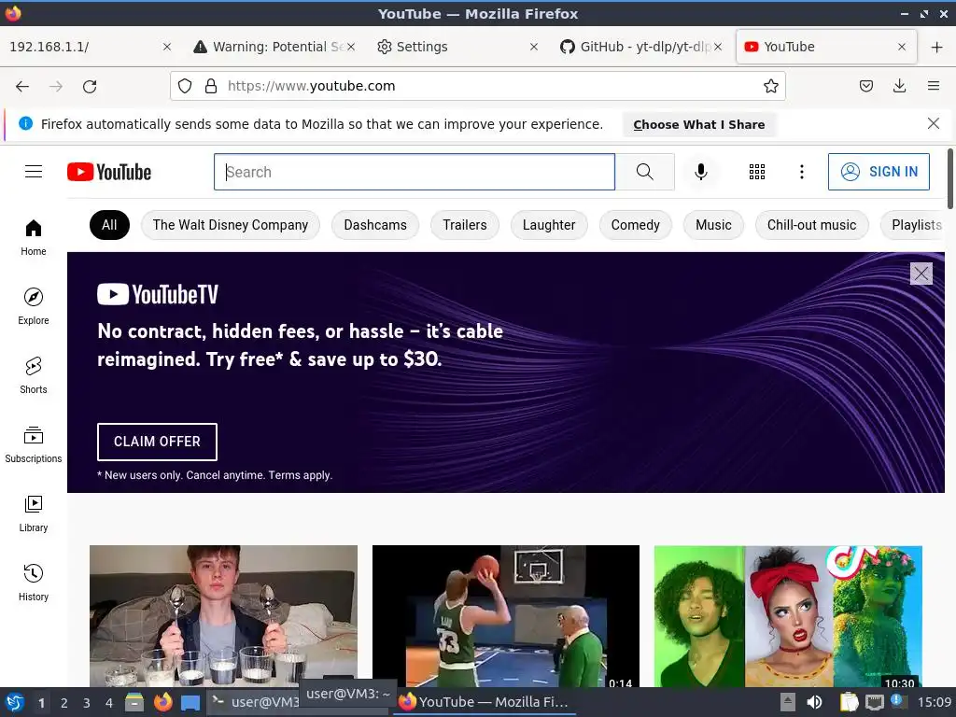Click Firefox back arrow
The height and width of the screenshot is (717, 956).
click(22, 87)
